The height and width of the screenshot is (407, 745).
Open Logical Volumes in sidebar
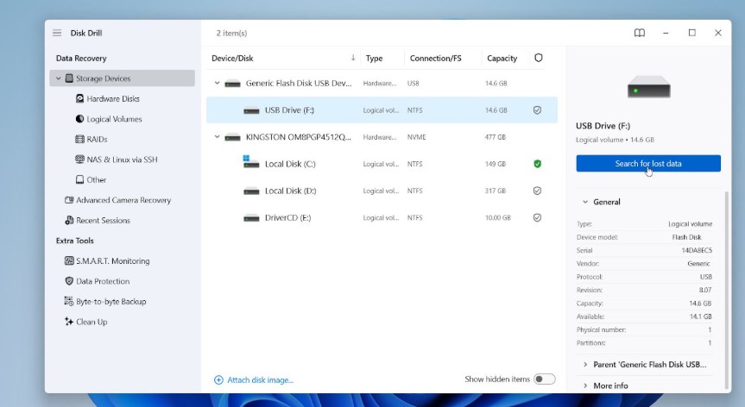pos(114,119)
